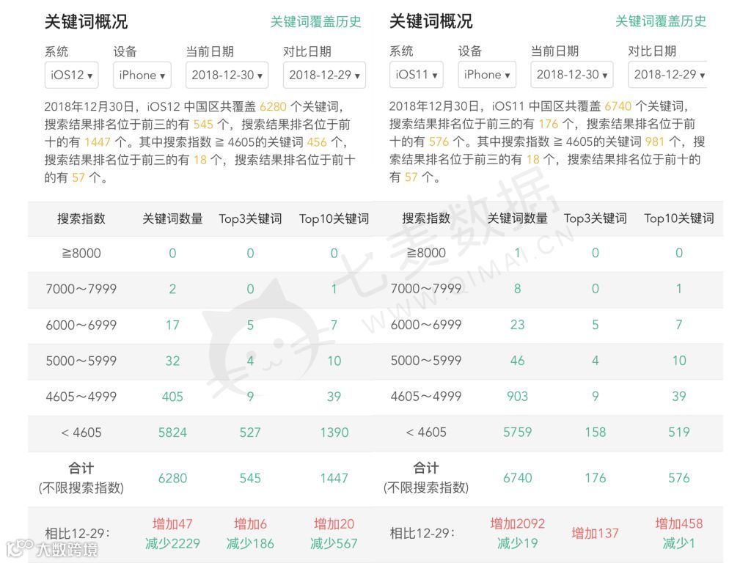Select total 576 in iOS11 合计 row
The height and width of the screenshot is (563, 751).
[679, 478]
